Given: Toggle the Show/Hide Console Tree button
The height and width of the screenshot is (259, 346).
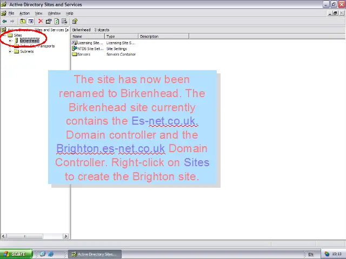Looking at the screenshot, I should (31, 22).
